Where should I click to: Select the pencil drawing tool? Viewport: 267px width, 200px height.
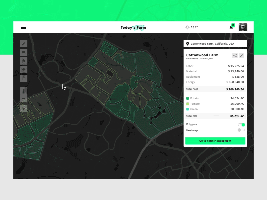[x=23, y=44]
